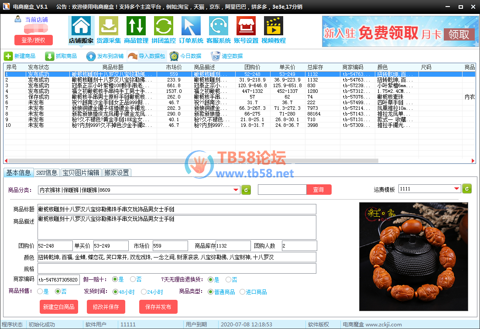Viewport: 480px width, 329px height.
Task: Click the table horizontal scrollbar
Action: [x=193, y=161]
